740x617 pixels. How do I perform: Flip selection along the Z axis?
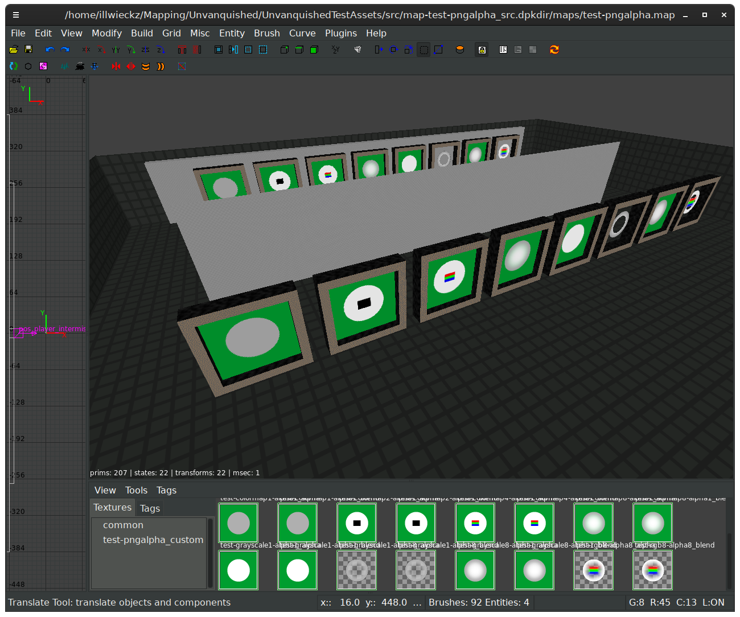click(x=146, y=50)
